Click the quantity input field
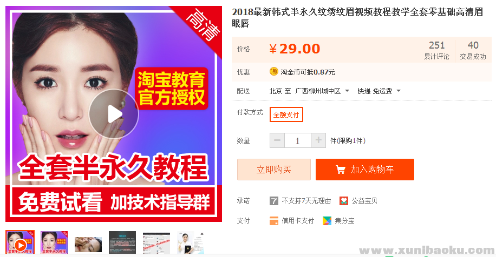496x257 pixels. (x=298, y=140)
